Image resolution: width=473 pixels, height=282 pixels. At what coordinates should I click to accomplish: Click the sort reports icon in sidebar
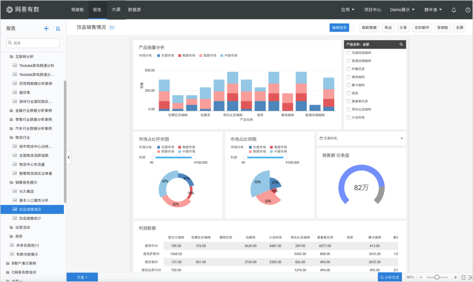(x=58, y=29)
